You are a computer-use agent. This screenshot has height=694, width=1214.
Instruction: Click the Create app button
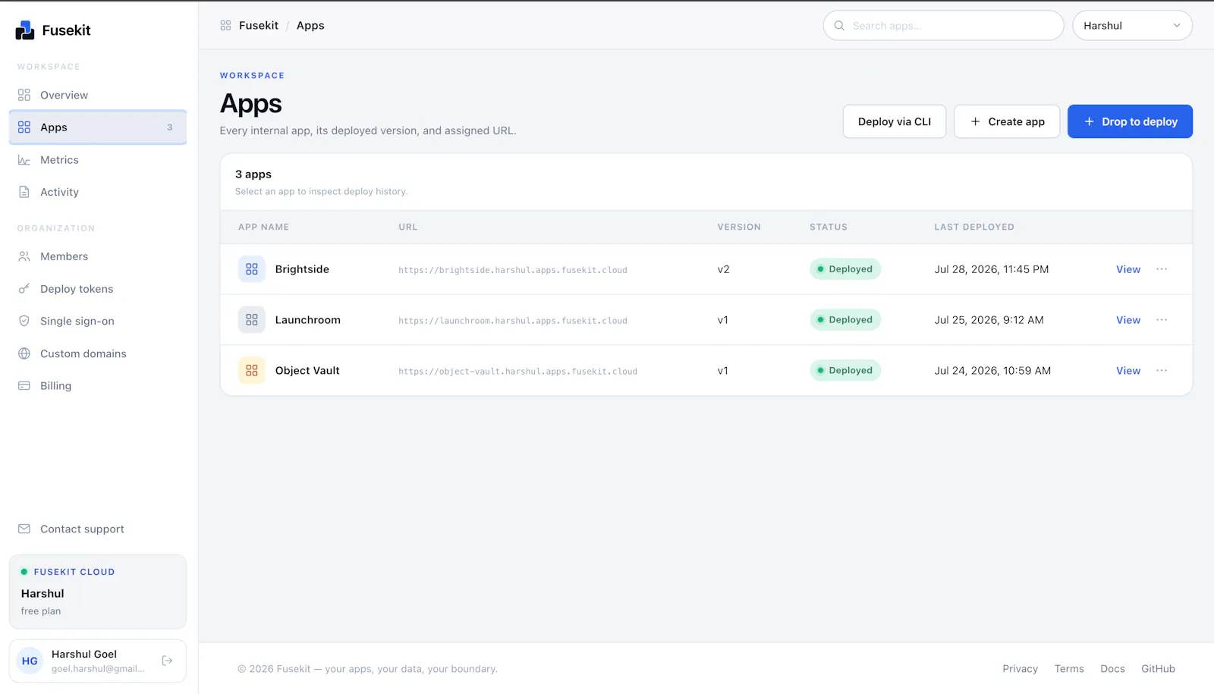pos(1007,121)
